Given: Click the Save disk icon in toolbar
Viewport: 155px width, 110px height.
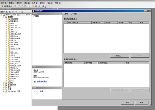Looking at the screenshot, I should [x=36, y=6].
